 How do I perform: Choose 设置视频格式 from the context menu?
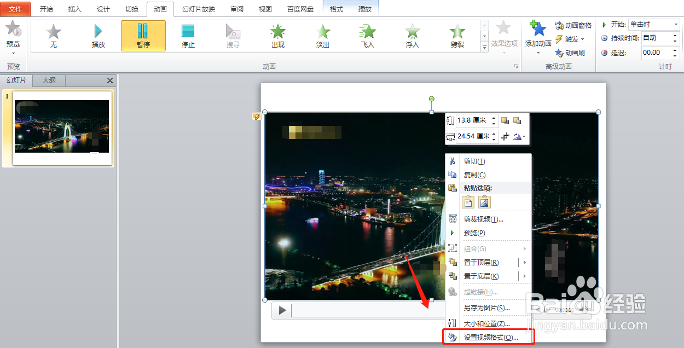coord(490,337)
